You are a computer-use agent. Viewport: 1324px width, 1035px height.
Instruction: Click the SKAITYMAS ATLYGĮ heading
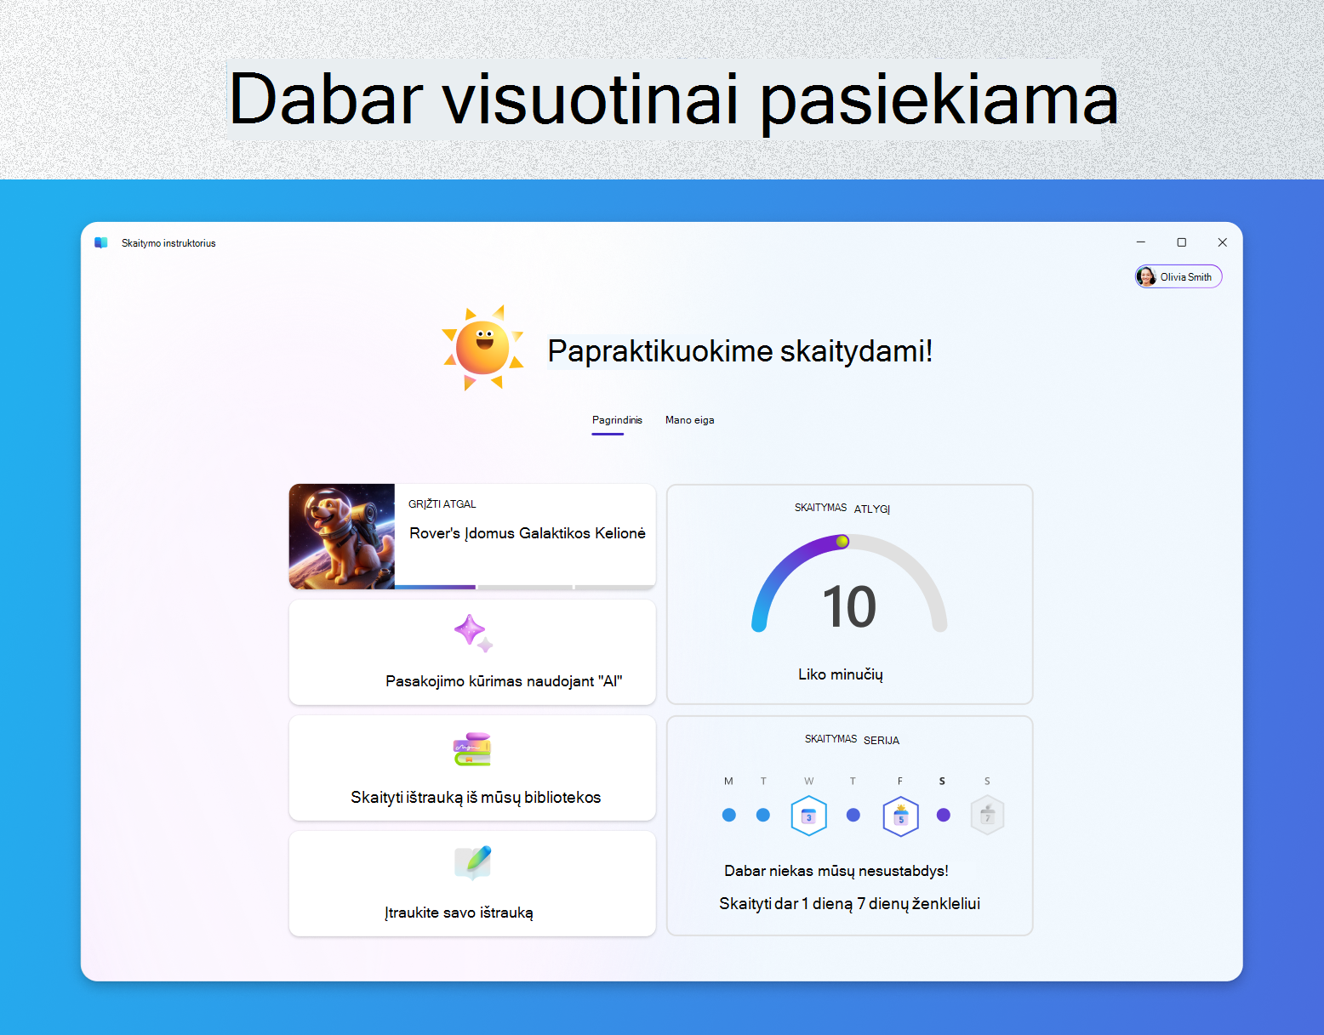[842, 509]
